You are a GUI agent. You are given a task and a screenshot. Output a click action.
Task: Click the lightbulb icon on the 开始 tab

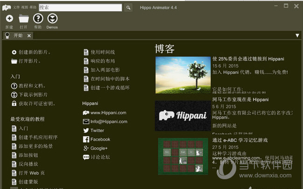point(7,35)
